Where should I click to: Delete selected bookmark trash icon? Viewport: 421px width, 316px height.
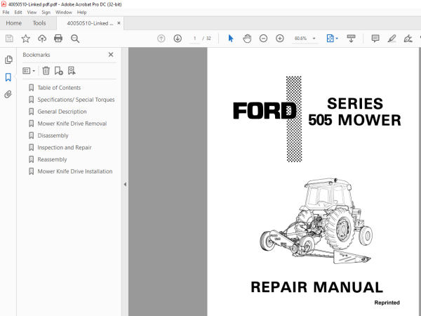[x=46, y=71]
